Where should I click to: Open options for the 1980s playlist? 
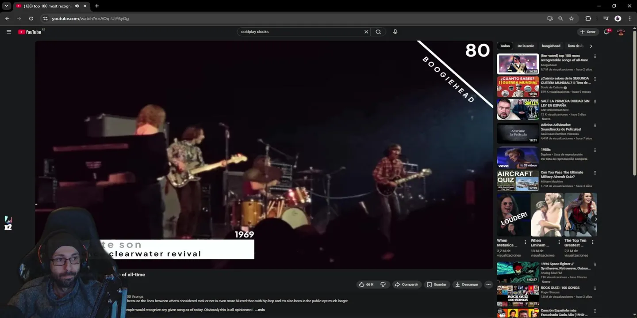coord(595,150)
